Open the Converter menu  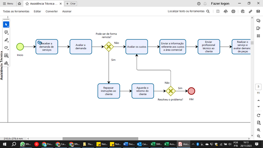click(52, 12)
